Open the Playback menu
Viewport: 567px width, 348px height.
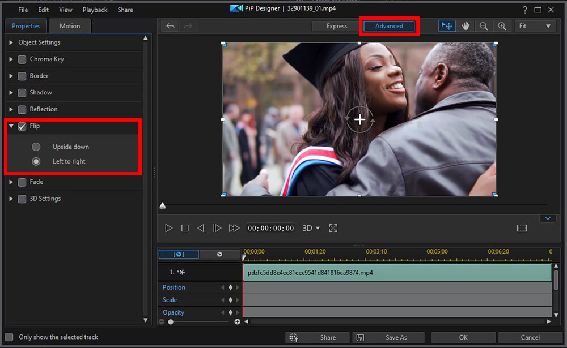95,10
